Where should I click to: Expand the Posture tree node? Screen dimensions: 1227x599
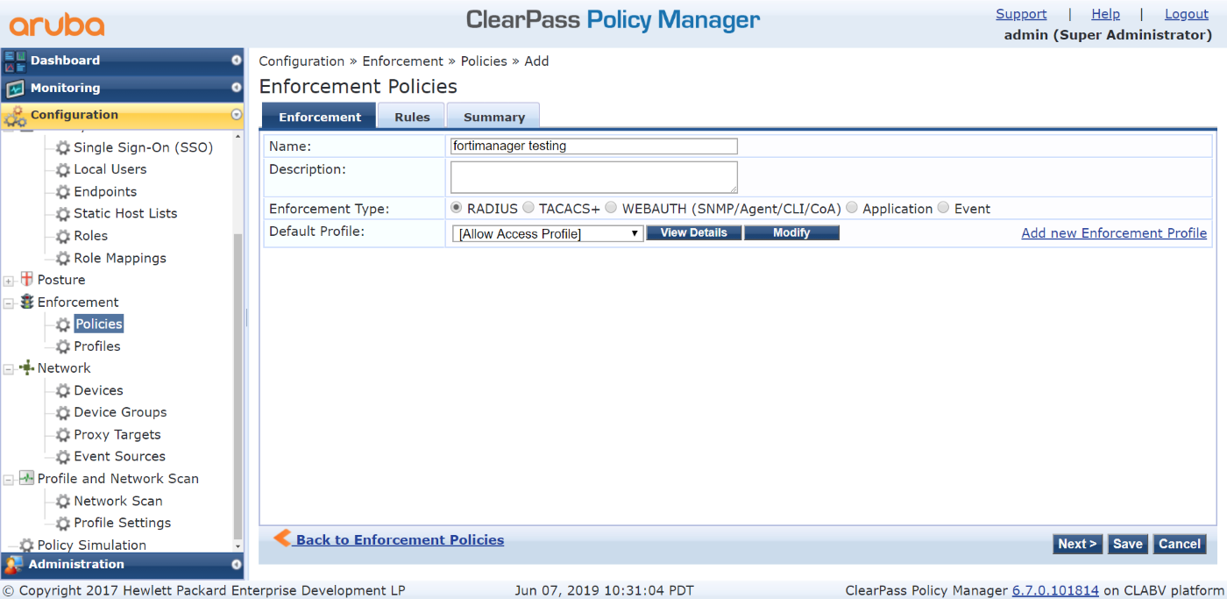[x=9, y=281]
